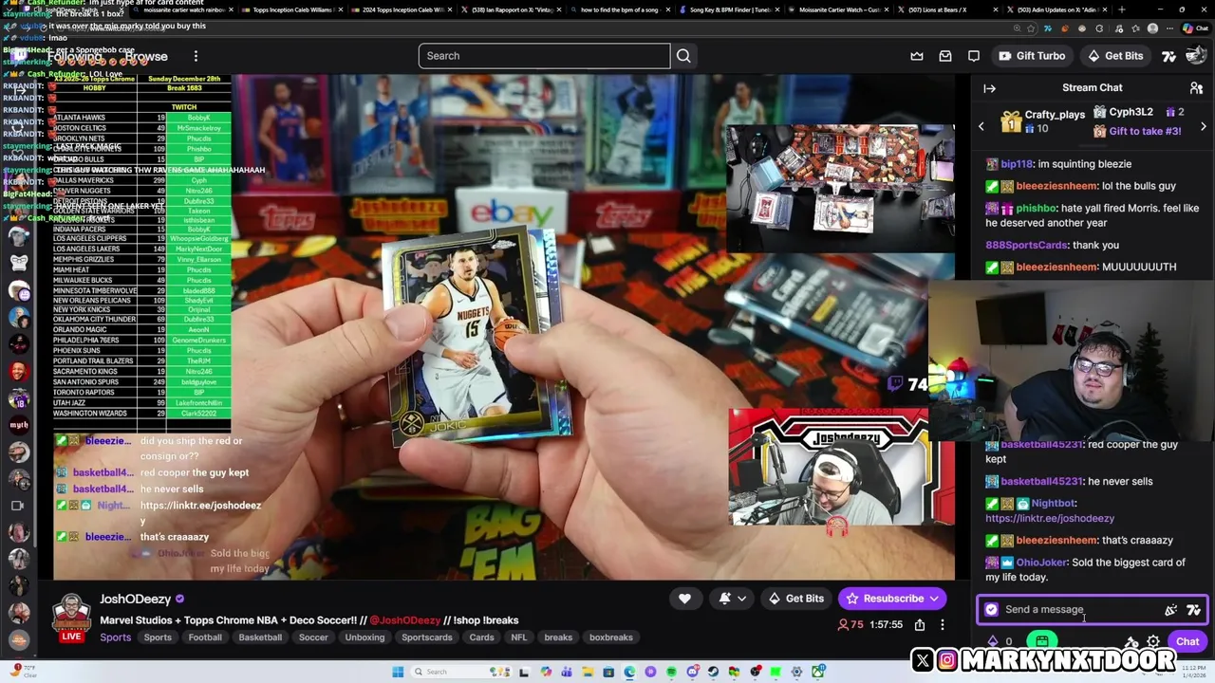Open a new browser tab

(1121, 9)
